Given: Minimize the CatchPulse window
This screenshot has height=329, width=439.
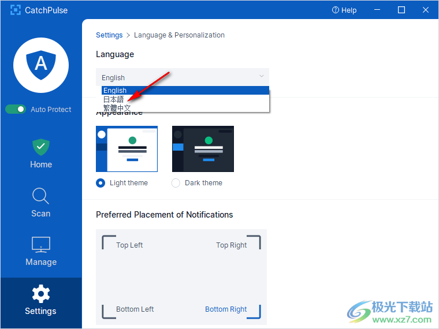Looking at the screenshot, I should [377, 10].
